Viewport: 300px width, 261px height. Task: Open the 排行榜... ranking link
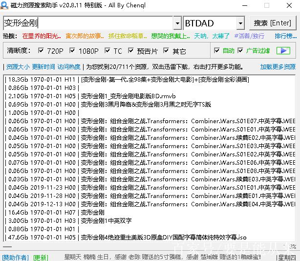point(286,36)
